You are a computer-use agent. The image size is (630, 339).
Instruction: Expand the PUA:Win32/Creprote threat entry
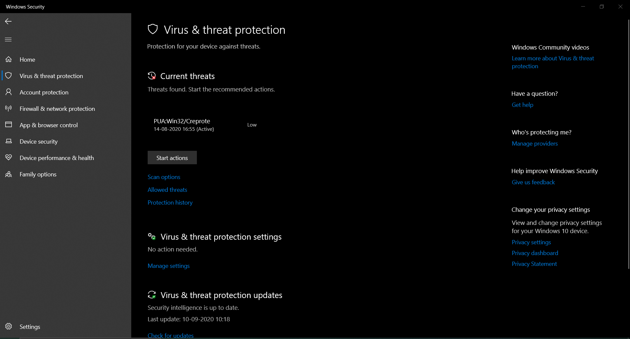(x=210, y=125)
